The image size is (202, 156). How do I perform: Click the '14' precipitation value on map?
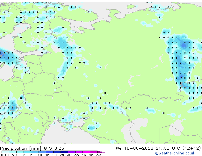[x=181, y=78]
